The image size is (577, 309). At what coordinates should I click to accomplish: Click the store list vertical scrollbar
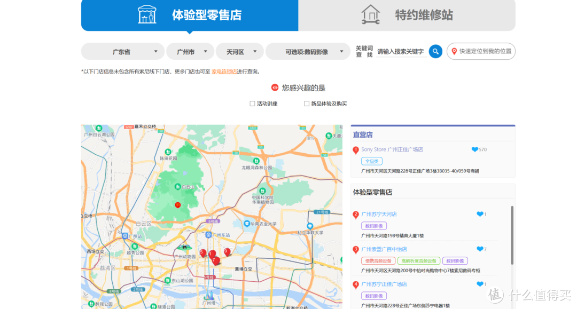[512, 235]
